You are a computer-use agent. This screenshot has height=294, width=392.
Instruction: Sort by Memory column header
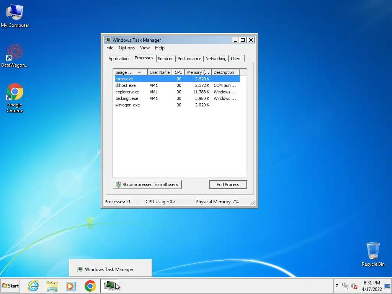[198, 72]
